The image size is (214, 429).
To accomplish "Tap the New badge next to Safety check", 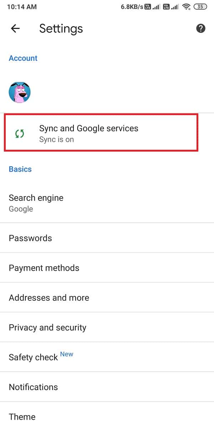I will 67,354.
